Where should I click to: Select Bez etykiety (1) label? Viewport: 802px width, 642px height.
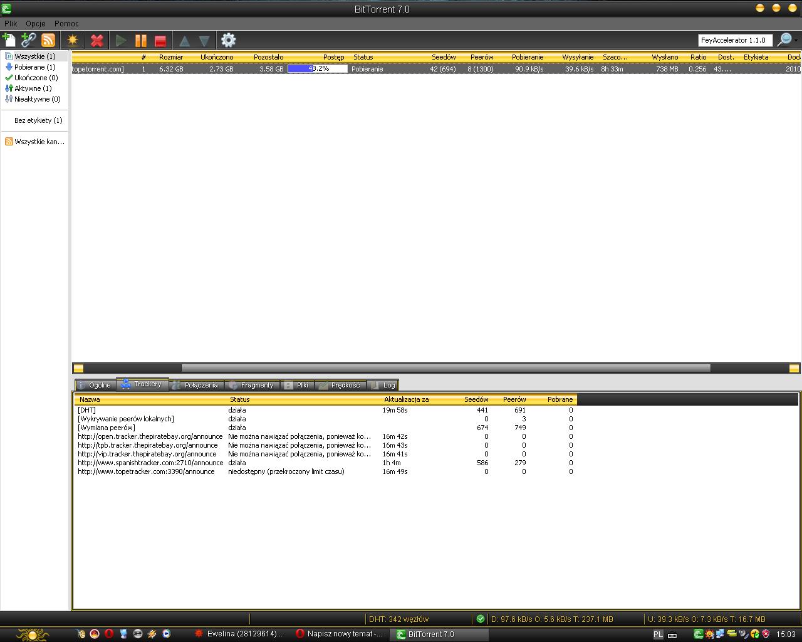pyautogui.click(x=38, y=120)
